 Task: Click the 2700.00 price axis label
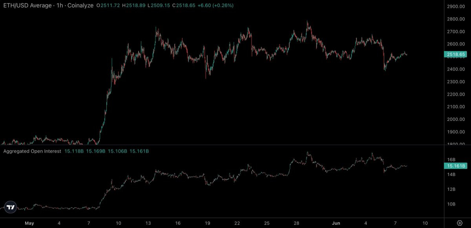pyautogui.click(x=455, y=31)
